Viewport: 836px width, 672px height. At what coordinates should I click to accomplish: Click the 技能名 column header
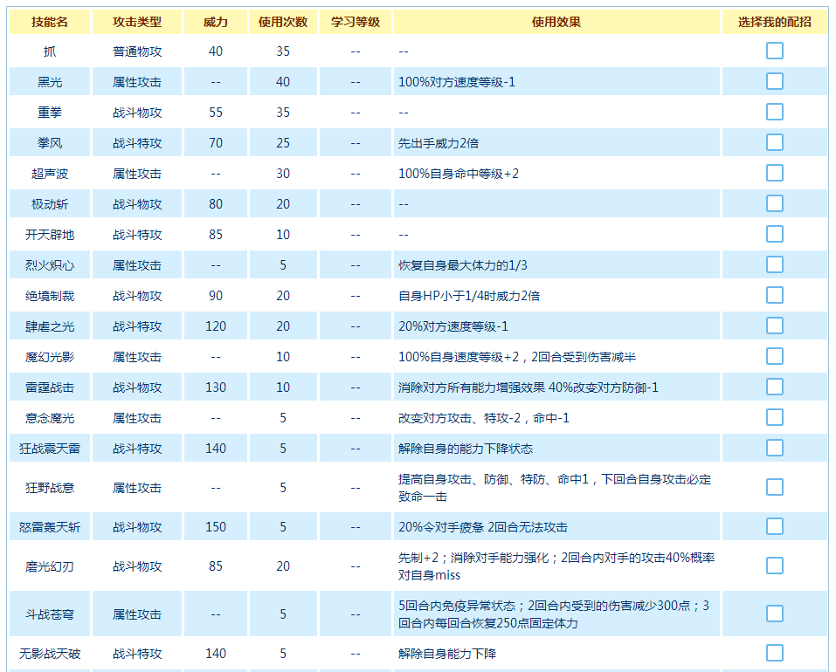[x=50, y=22]
